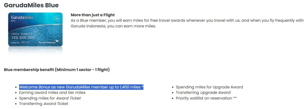
Task: Click Priority waitlist on reservation item
Action: pyautogui.click(x=206, y=98)
